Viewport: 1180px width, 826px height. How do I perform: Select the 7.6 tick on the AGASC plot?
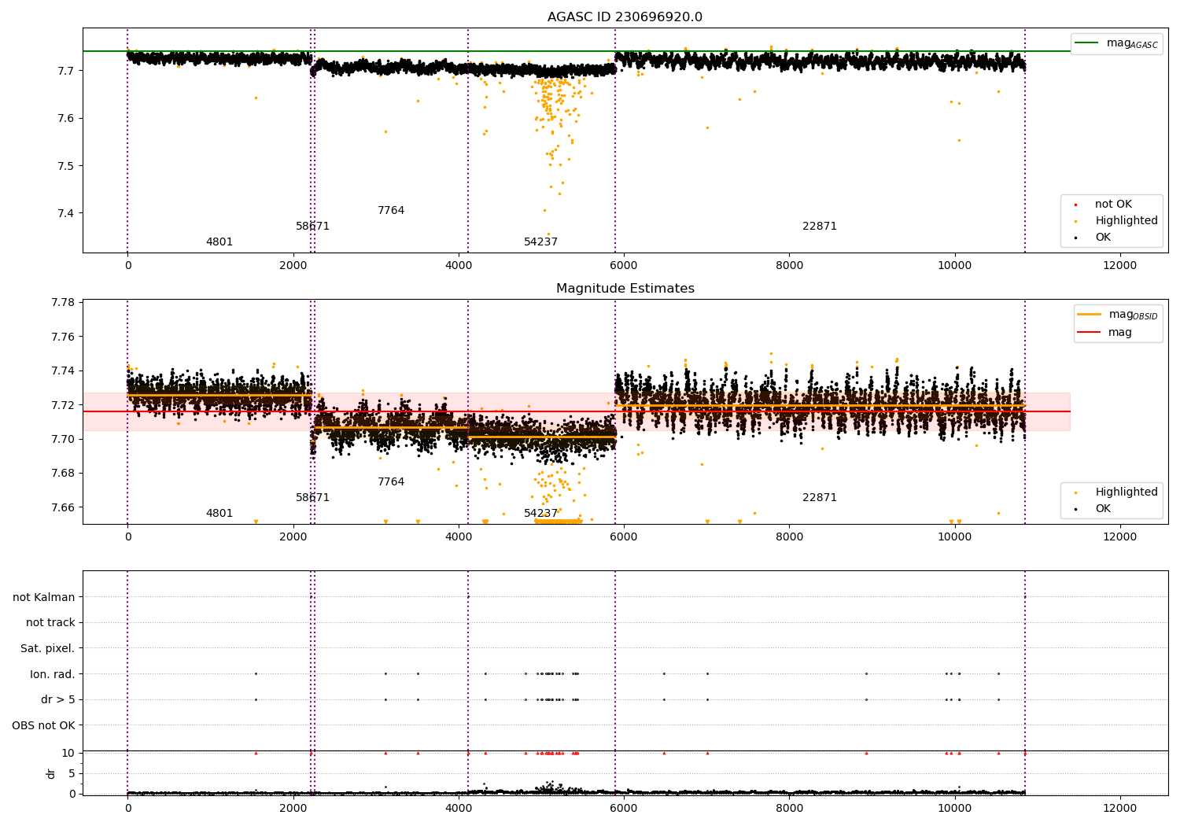click(x=65, y=119)
